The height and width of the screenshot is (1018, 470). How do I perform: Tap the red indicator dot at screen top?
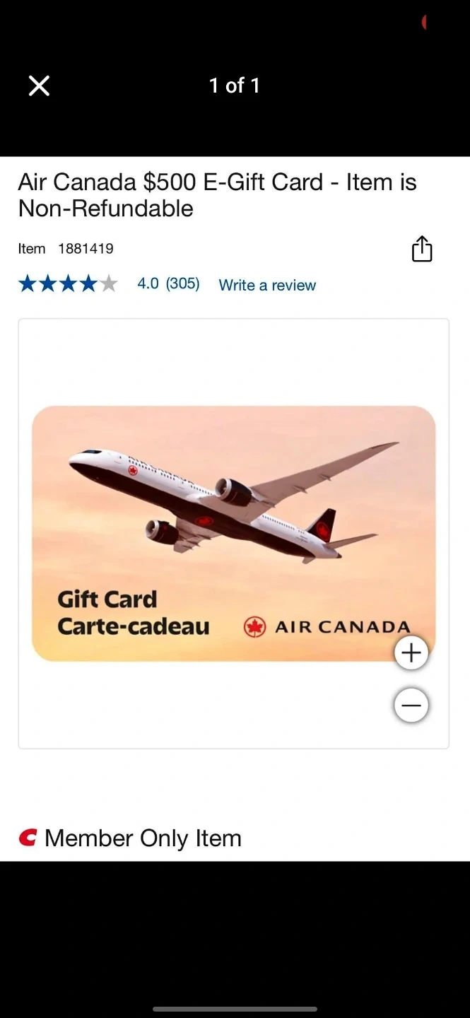tap(424, 23)
